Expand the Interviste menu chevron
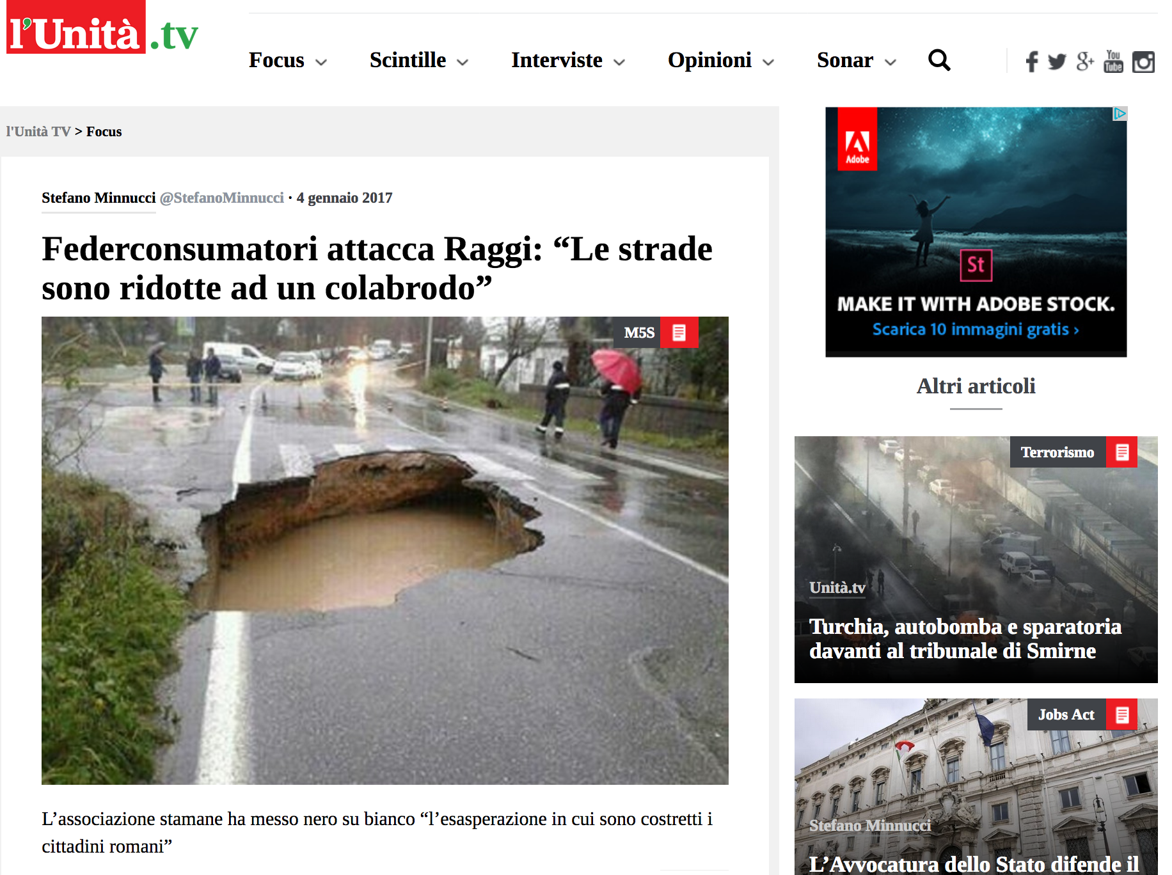 [x=619, y=62]
